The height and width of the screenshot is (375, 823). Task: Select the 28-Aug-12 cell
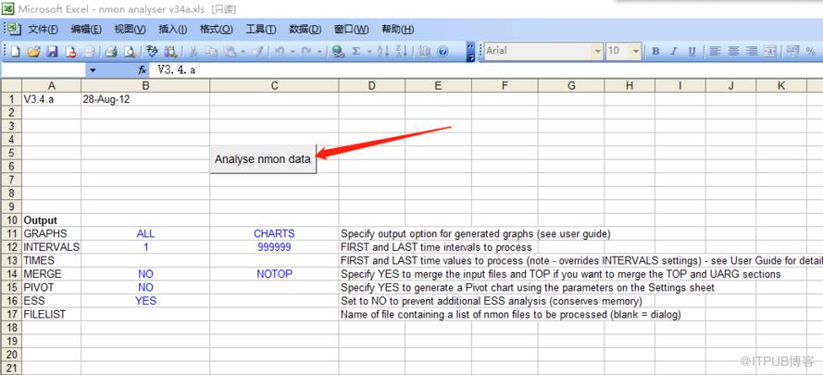pyautogui.click(x=145, y=99)
